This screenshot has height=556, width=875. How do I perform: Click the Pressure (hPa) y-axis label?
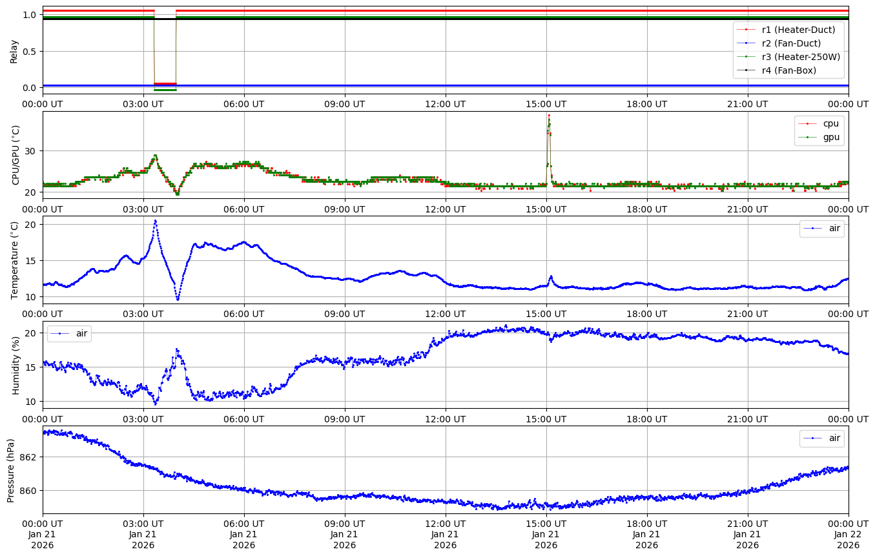pyautogui.click(x=11, y=469)
